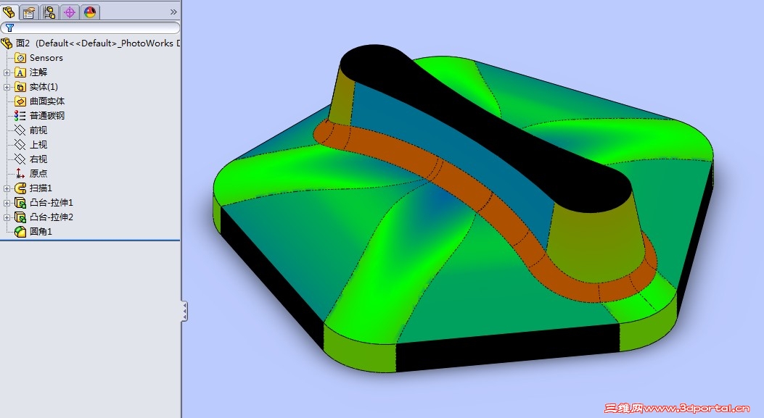Open the DimXpertManager tab
Image resolution: width=764 pixels, height=418 pixels.
70,12
